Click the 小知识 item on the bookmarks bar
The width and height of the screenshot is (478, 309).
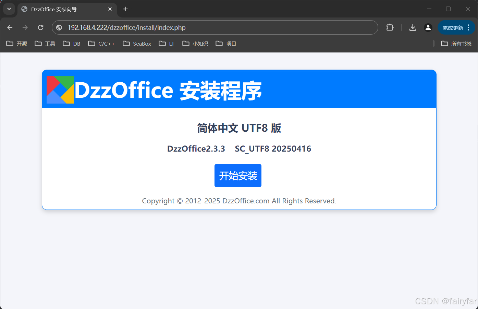tap(195, 44)
